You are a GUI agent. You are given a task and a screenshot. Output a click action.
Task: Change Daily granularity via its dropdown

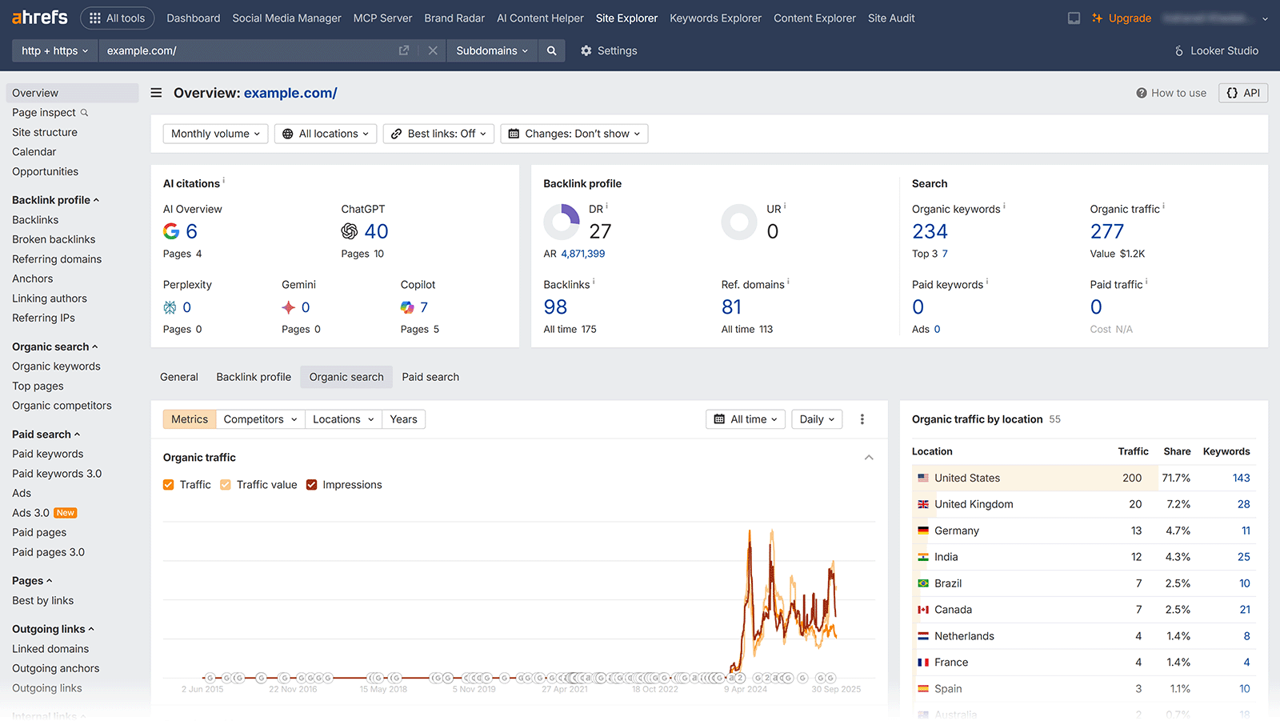(816, 419)
